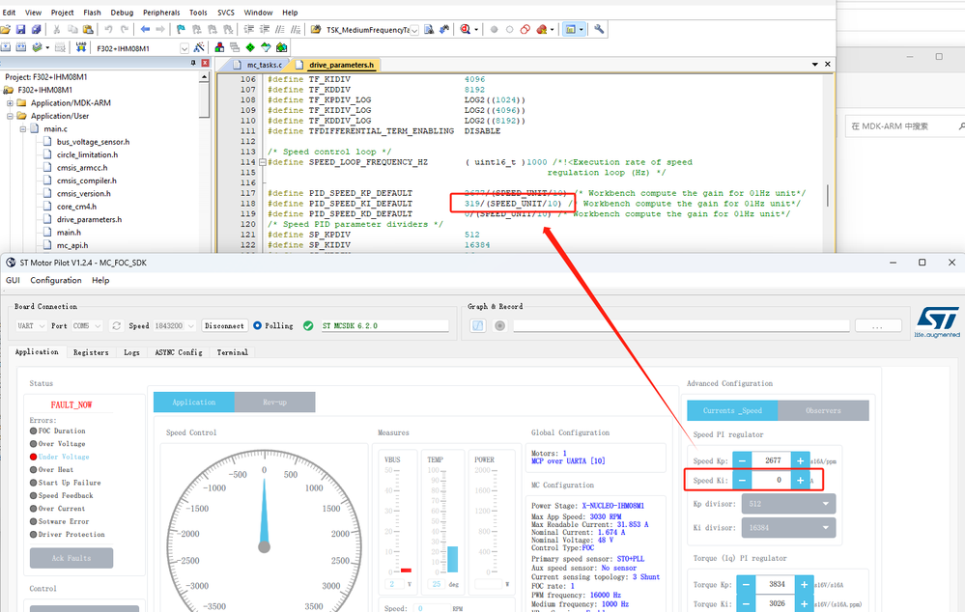965x612 pixels.
Task: Open the 1843200 baud speed dropdown
Action: [174, 326]
